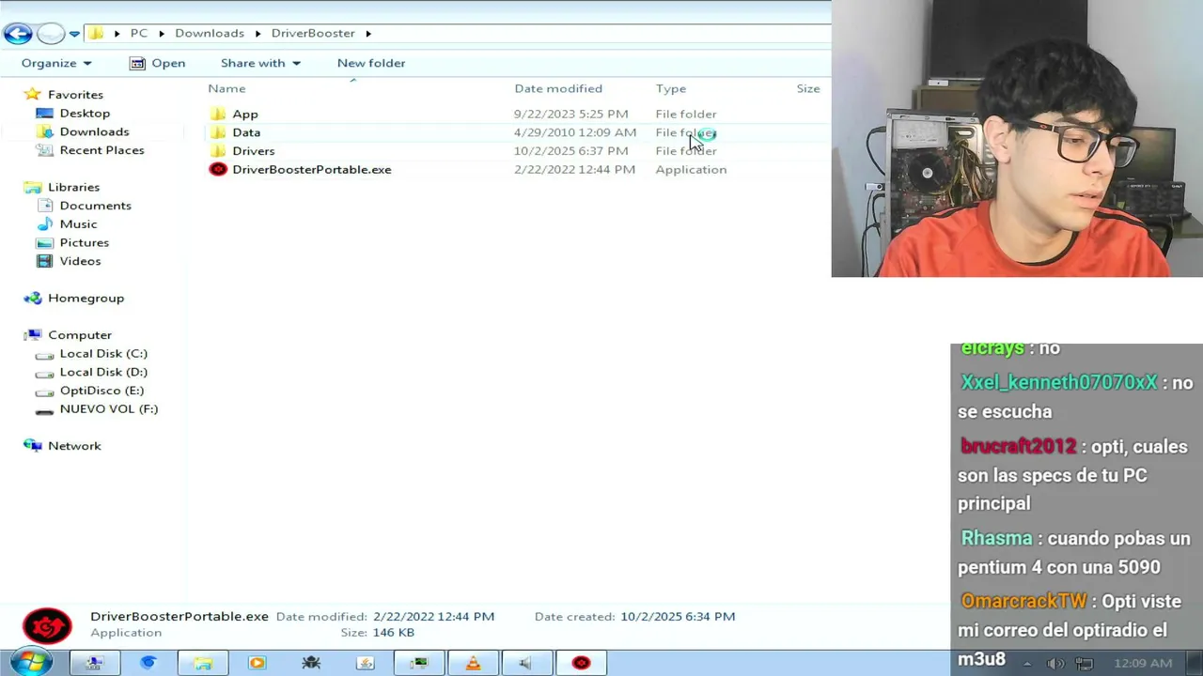1203x676 pixels.
Task: Open the Music library
Action: point(78,223)
